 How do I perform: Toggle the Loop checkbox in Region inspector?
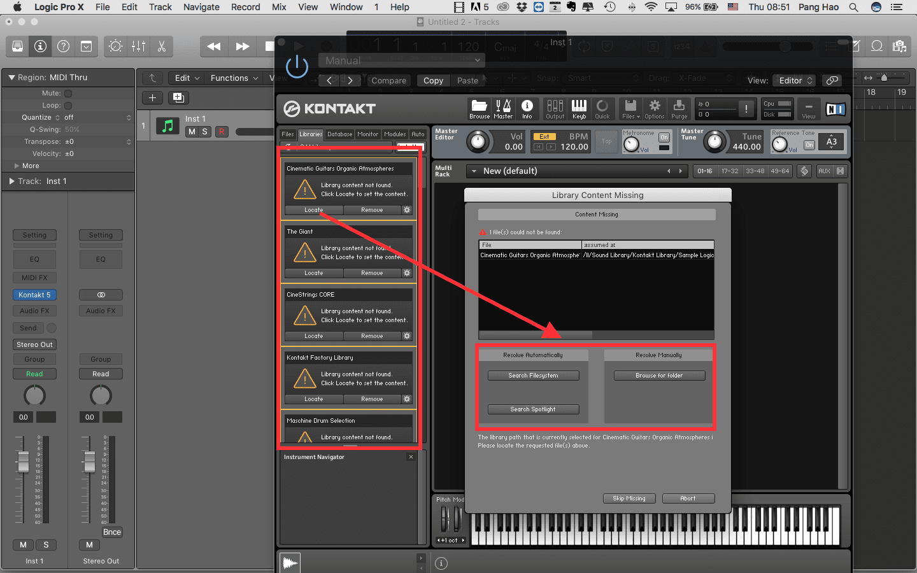tap(68, 105)
